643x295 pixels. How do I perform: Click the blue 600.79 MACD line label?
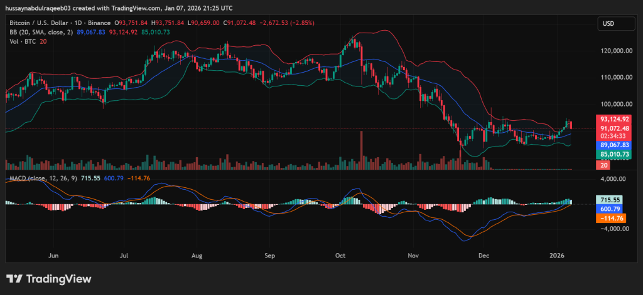coord(610,209)
